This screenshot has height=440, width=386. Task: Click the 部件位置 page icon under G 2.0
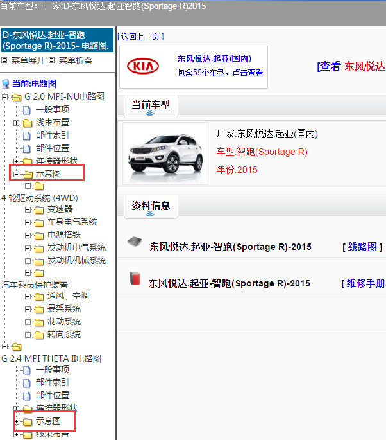[x=27, y=148]
